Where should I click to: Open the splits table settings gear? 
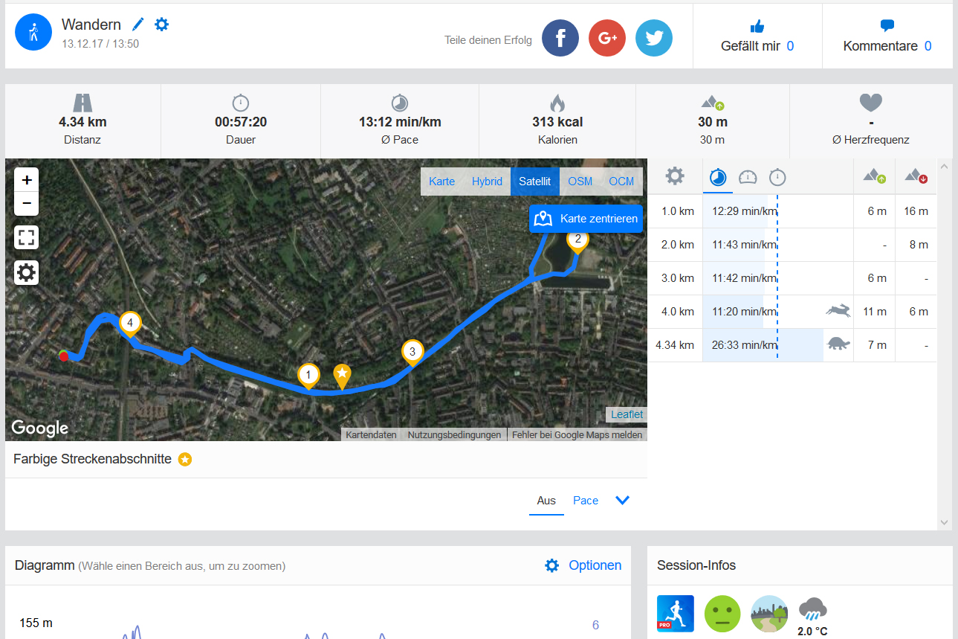click(x=675, y=176)
